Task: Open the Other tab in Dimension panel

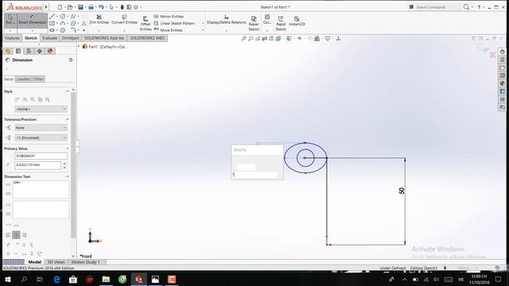Action: pyautogui.click(x=38, y=79)
